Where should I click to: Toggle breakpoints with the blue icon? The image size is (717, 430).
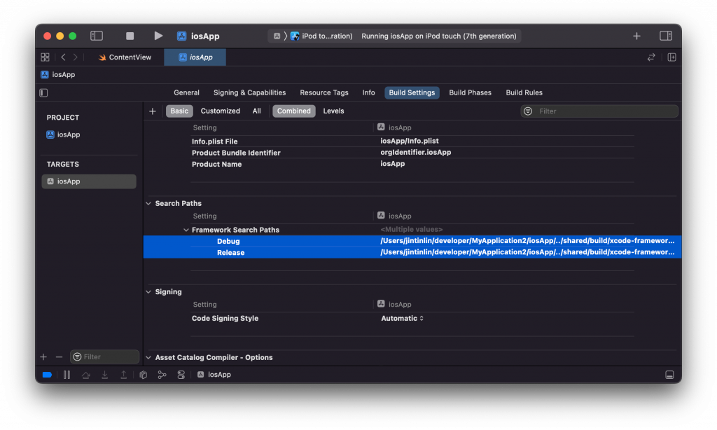tap(47, 375)
